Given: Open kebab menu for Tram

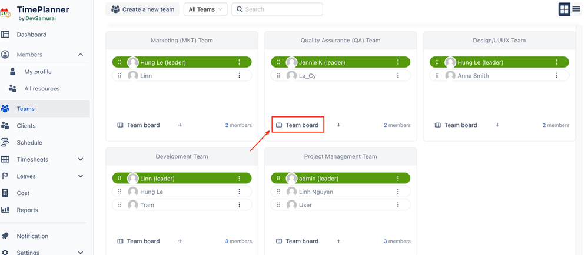Looking at the screenshot, I should 239,205.
